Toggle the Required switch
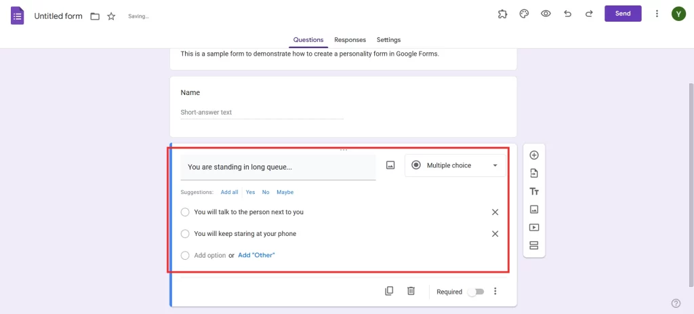The image size is (694, 314). (x=476, y=292)
